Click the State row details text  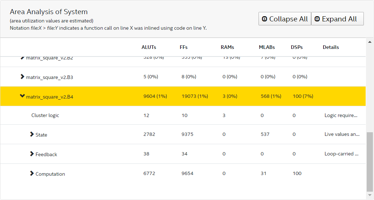coord(342,134)
